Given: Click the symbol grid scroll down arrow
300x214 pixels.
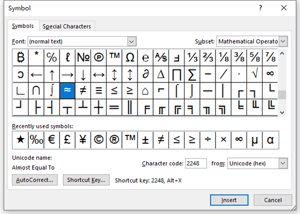Looking at the screenshot, I should click(282, 113).
